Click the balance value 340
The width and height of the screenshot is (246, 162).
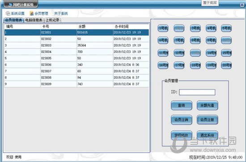(x=80, y=65)
